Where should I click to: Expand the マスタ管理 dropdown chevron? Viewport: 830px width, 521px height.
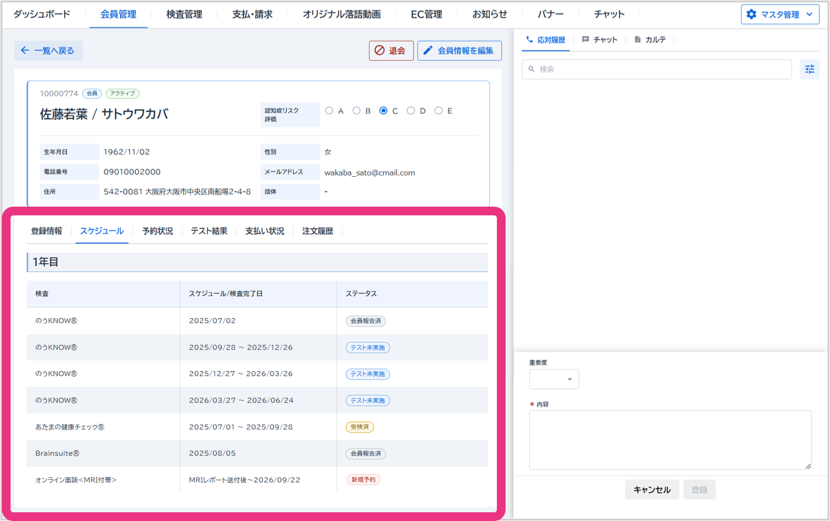(x=809, y=14)
